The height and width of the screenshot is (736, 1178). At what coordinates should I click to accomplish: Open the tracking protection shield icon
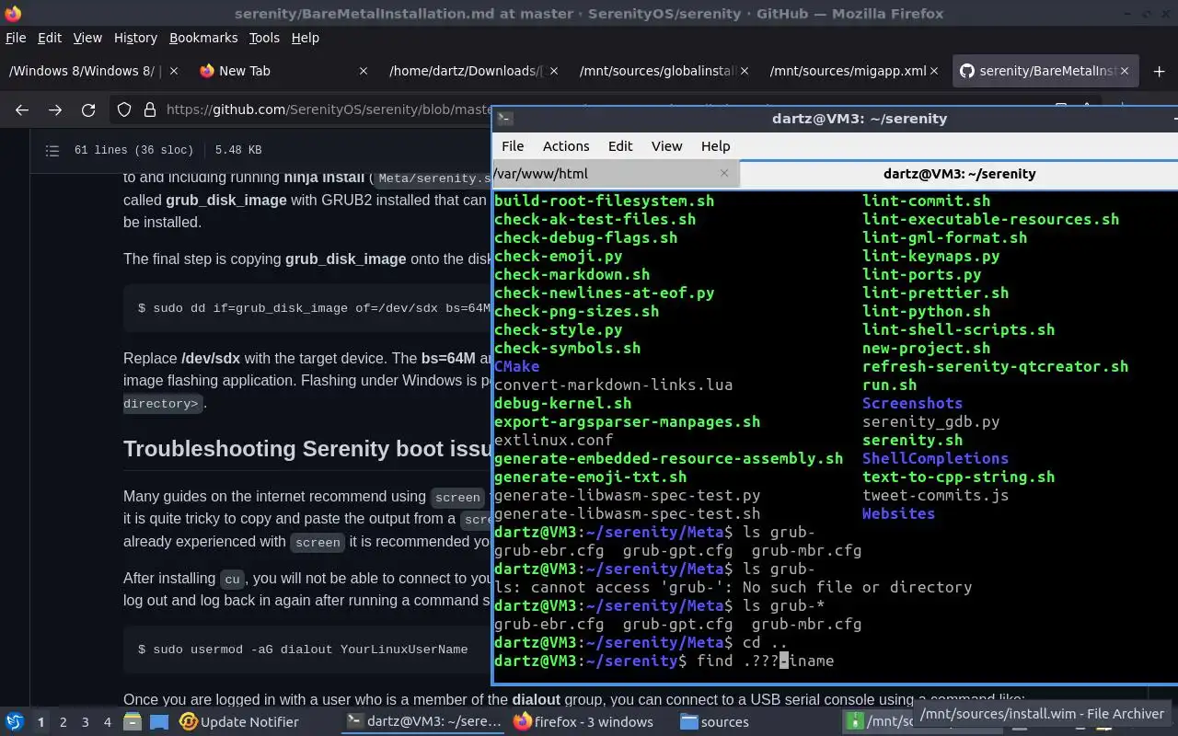[124, 109]
